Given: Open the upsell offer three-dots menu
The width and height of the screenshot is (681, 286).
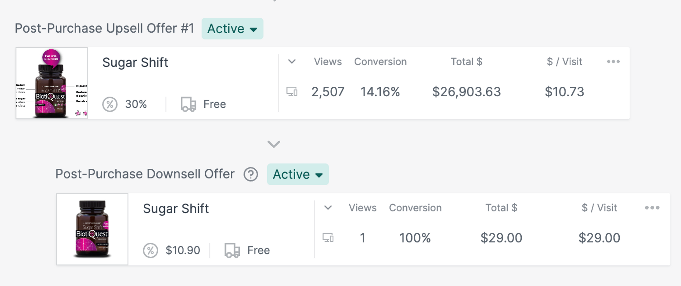Looking at the screenshot, I should coord(613,62).
